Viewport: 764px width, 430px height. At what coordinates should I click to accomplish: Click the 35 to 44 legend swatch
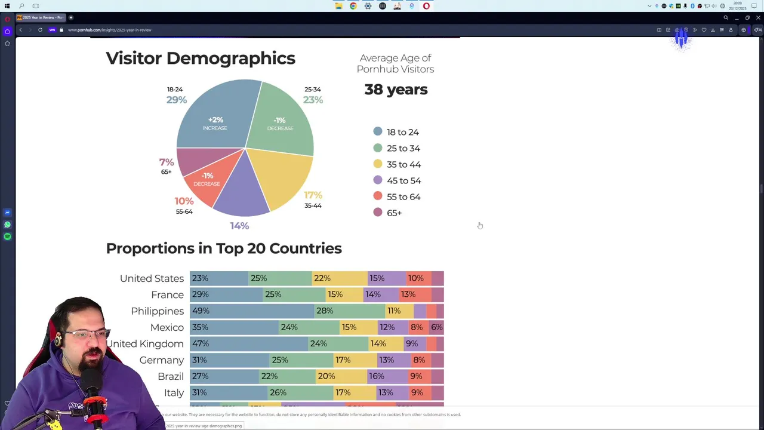(x=378, y=164)
